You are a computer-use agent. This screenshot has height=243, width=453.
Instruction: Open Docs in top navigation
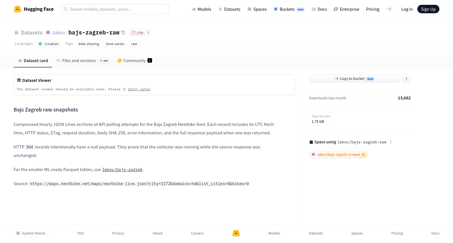point(319,9)
